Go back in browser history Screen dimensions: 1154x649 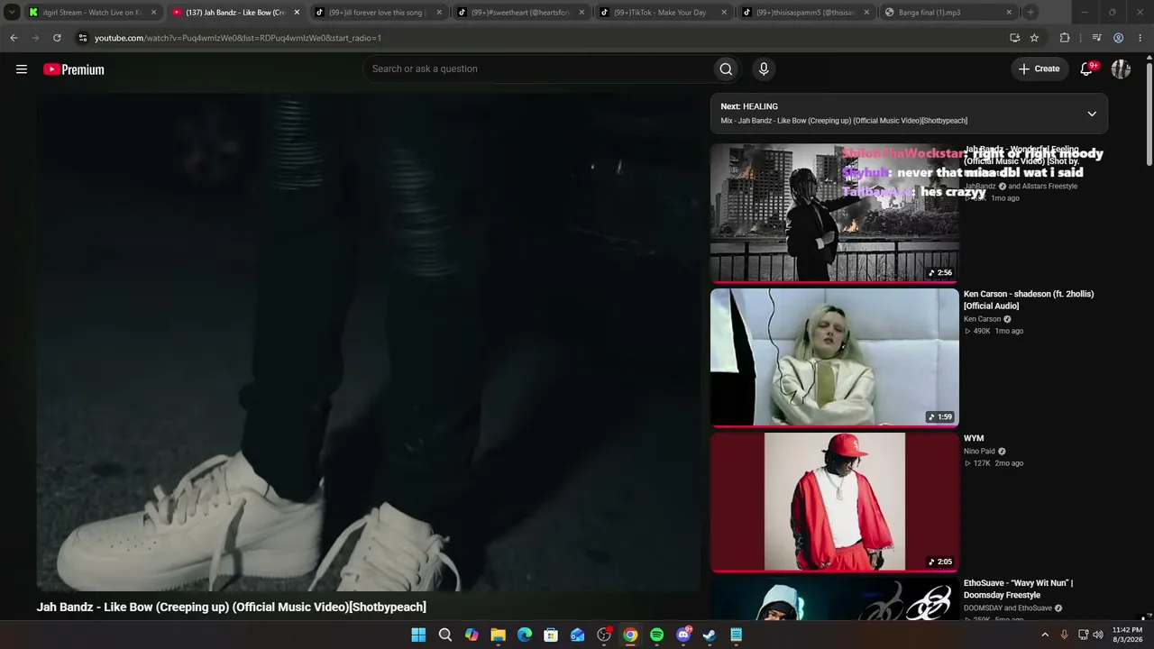(14, 38)
